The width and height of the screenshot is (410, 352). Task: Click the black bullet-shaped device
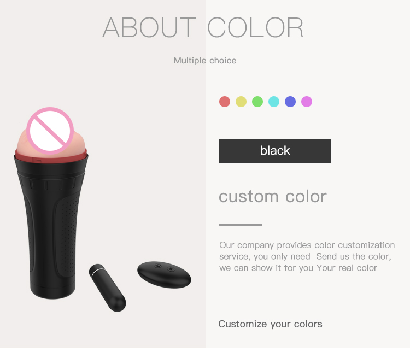coord(108,288)
